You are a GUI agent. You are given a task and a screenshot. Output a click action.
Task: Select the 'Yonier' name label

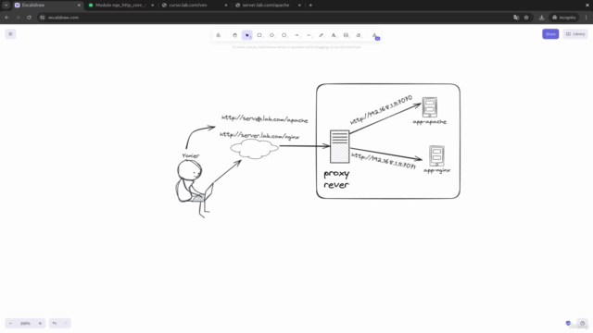tap(191, 155)
